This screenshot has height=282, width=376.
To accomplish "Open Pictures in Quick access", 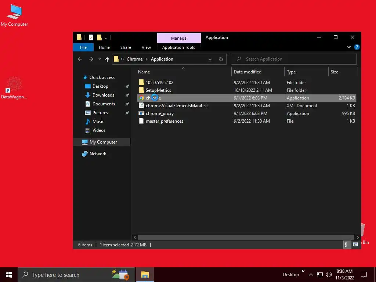I will coord(100,113).
